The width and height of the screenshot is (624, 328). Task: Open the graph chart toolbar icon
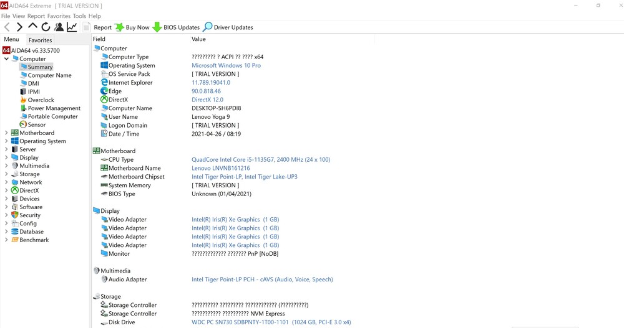click(x=72, y=27)
